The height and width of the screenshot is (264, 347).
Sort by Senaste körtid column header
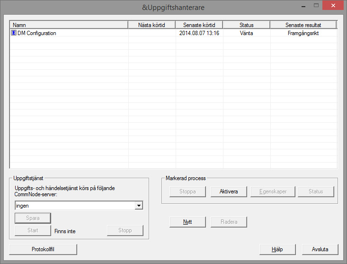tap(199, 25)
